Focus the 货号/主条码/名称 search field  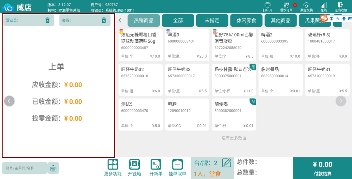coord(24,168)
